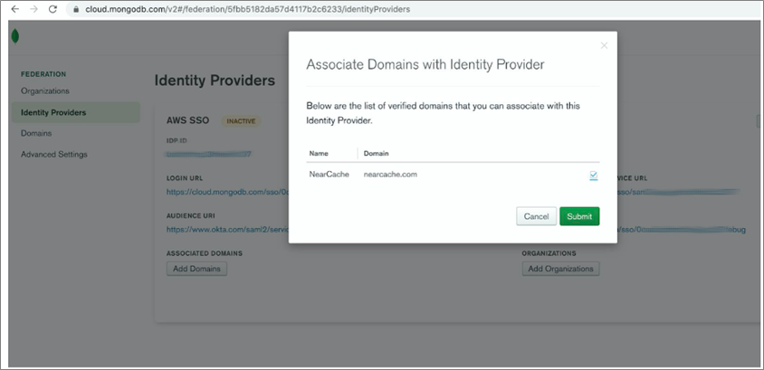This screenshot has height=370, width=764.
Task: Click the blurred IdP ID value
Action: 208,155
